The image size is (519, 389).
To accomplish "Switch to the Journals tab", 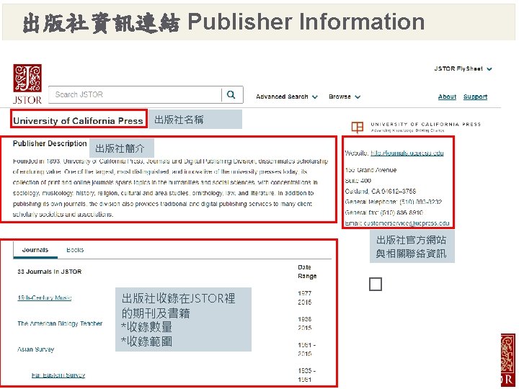I will (35, 250).
